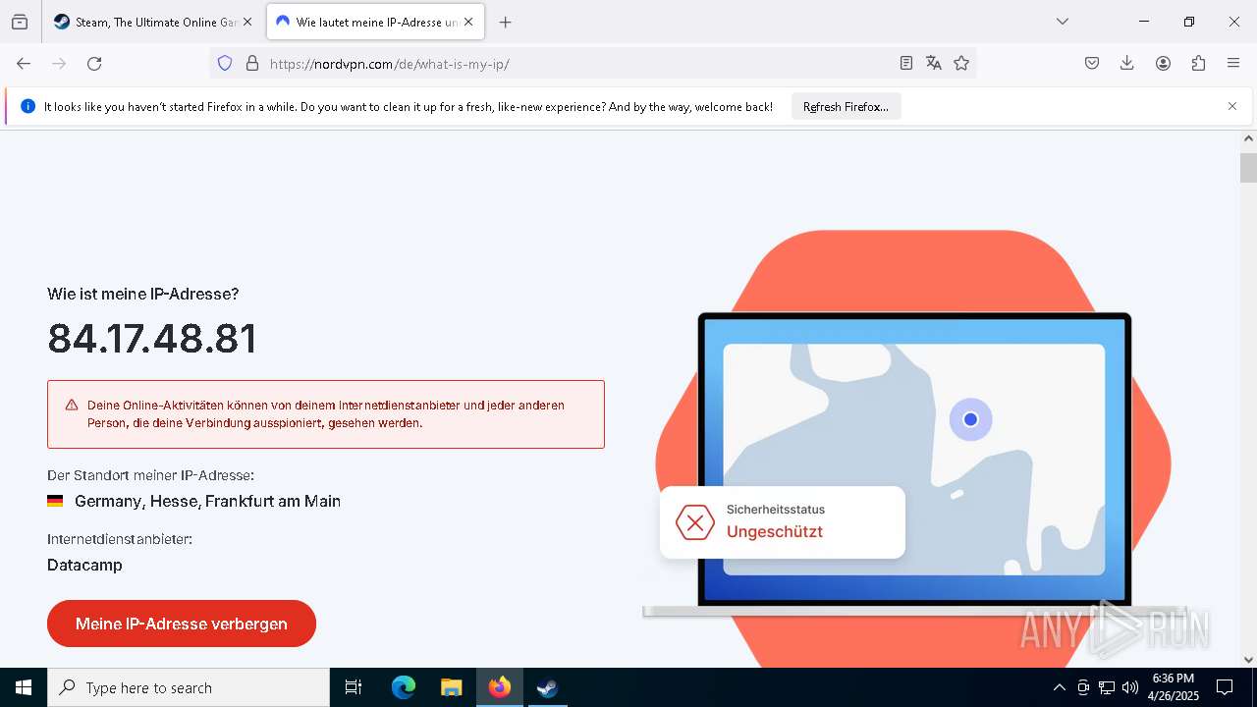Click the blue location dot on map
Viewport: 1257px width, 707px height.
tap(970, 419)
